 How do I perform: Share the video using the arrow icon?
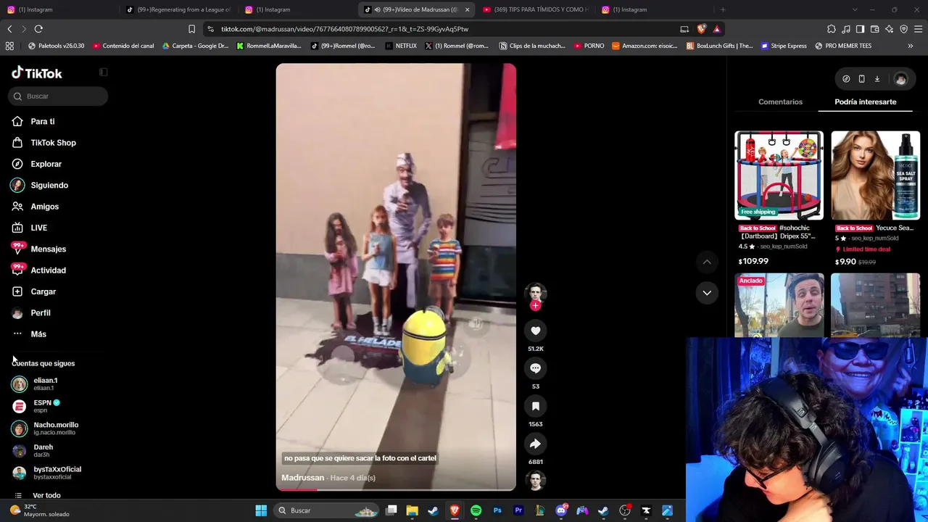[535, 444]
